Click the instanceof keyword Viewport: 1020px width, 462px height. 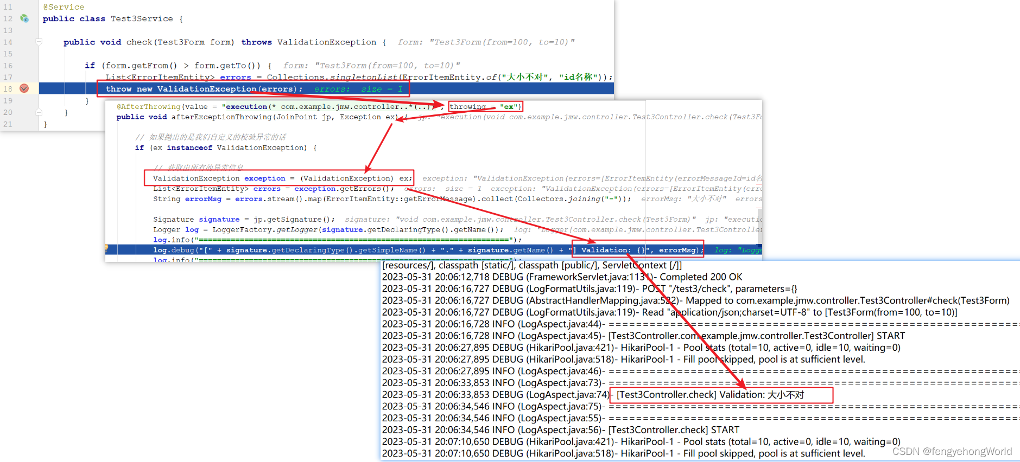[x=189, y=147]
